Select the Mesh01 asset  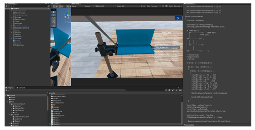[55, 118]
